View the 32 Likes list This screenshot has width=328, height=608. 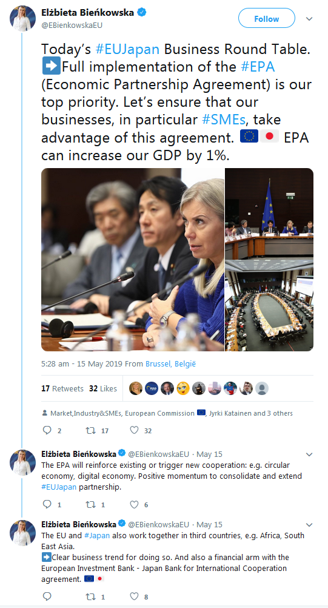[102, 388]
